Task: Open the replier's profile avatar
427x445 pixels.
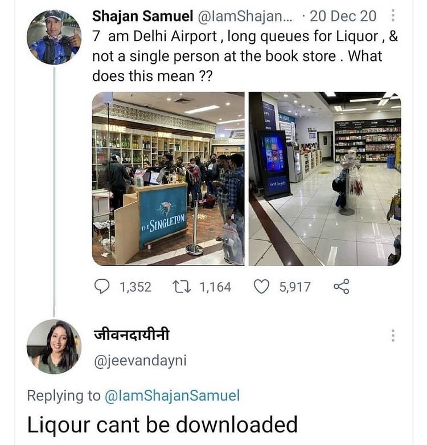Action: tap(54, 346)
